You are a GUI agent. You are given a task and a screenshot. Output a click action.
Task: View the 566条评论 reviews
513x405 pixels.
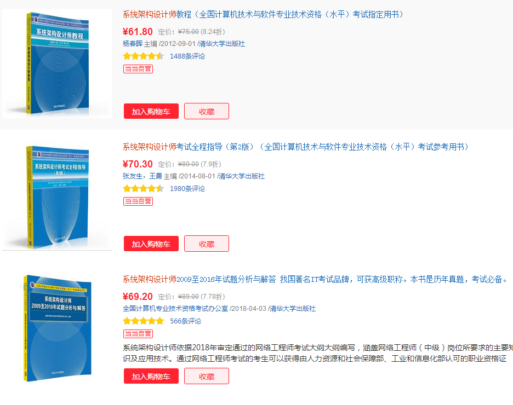185,321
